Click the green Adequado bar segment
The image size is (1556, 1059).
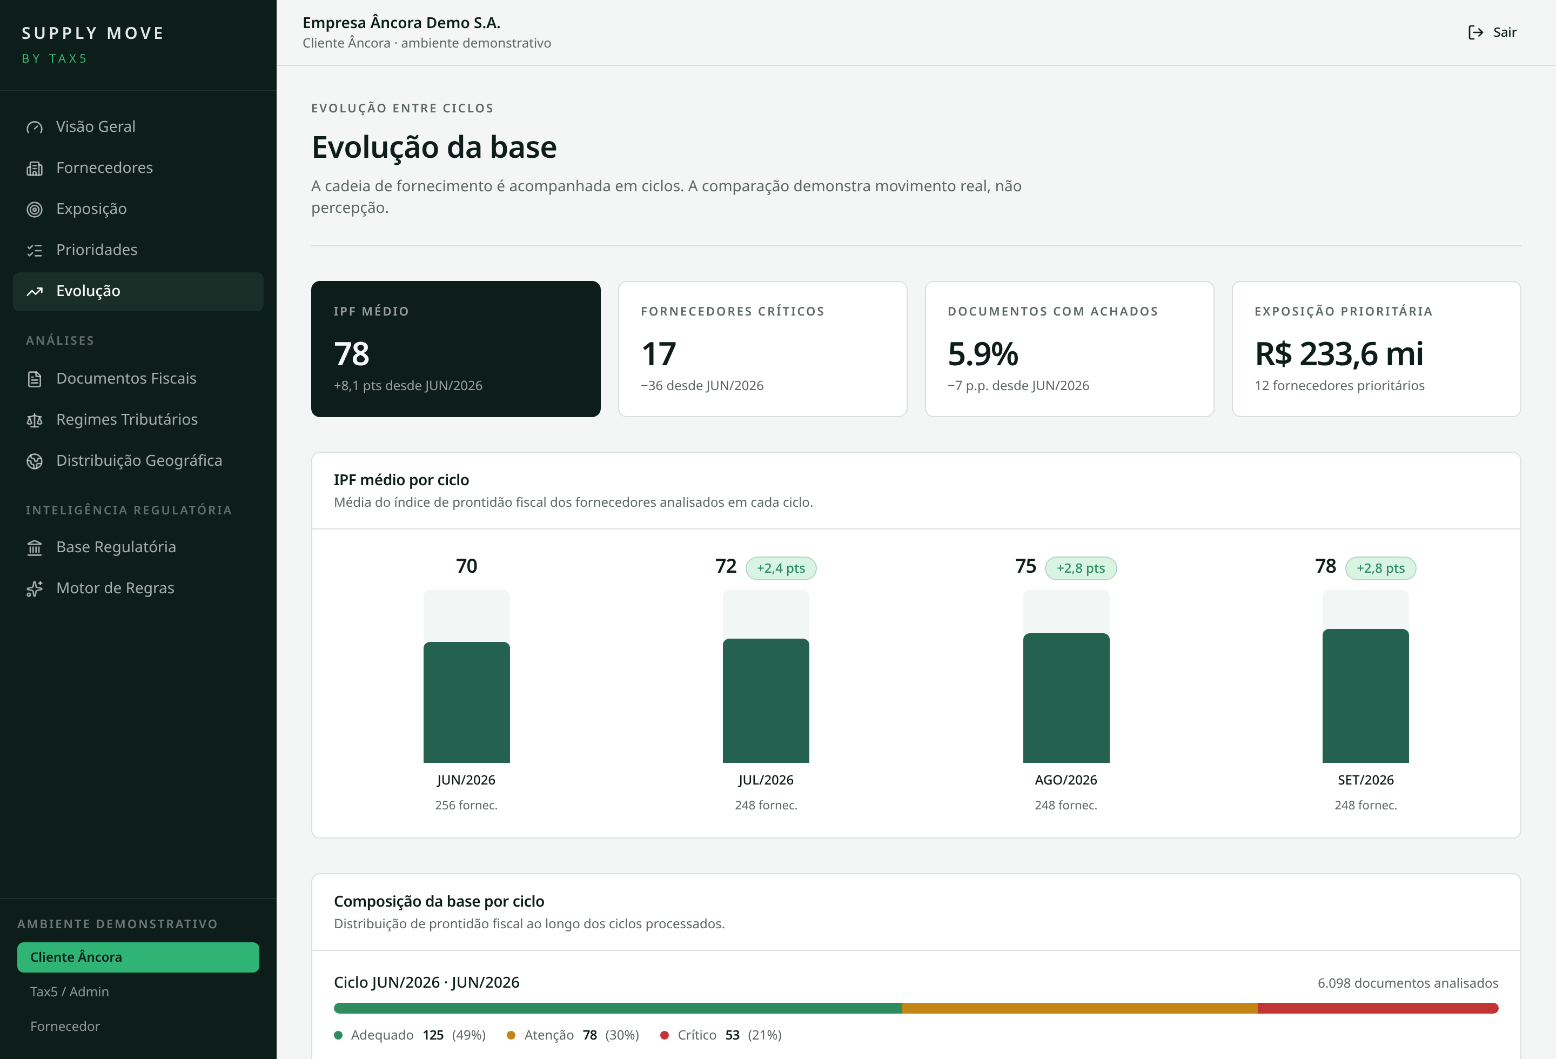click(x=618, y=1008)
